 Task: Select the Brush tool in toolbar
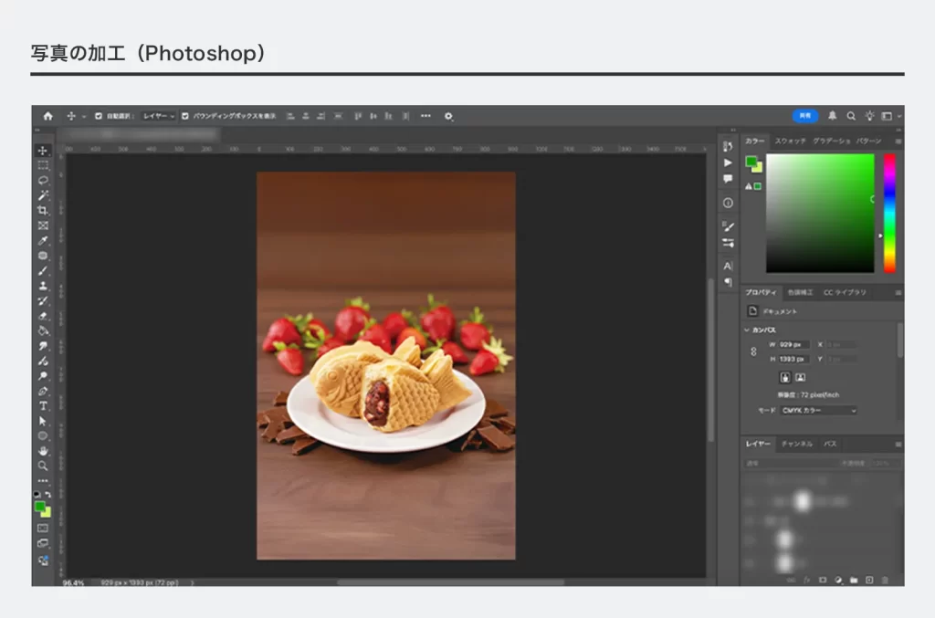click(x=43, y=270)
